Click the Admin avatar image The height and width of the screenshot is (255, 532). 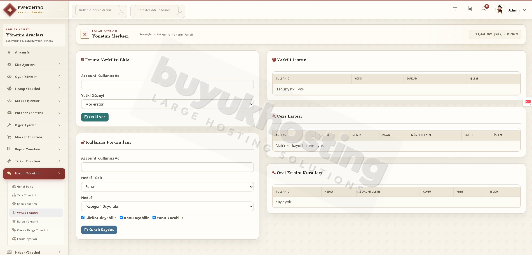(500, 10)
